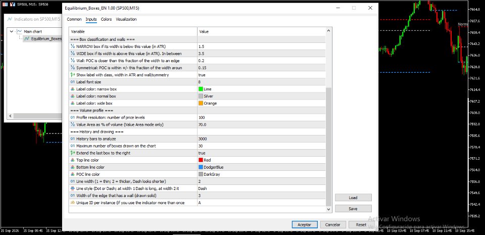
Task: Click the Save button
Action: [353, 209]
